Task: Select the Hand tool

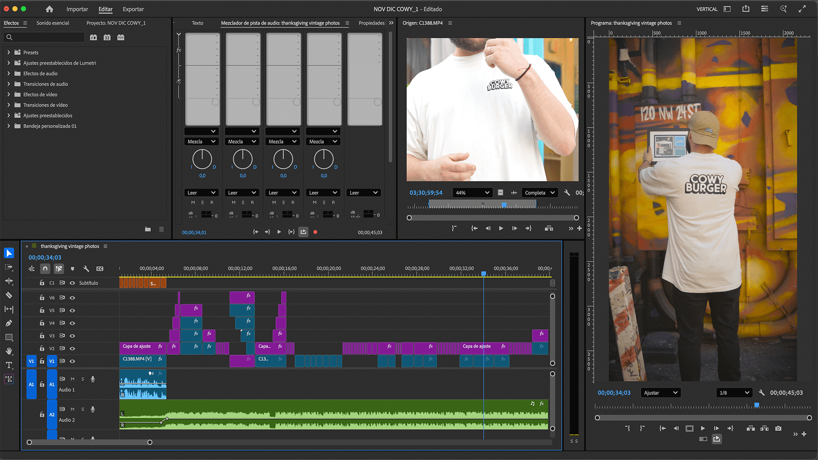Action: (9, 351)
